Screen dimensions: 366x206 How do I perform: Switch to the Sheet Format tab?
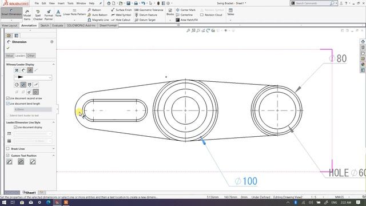108,25
